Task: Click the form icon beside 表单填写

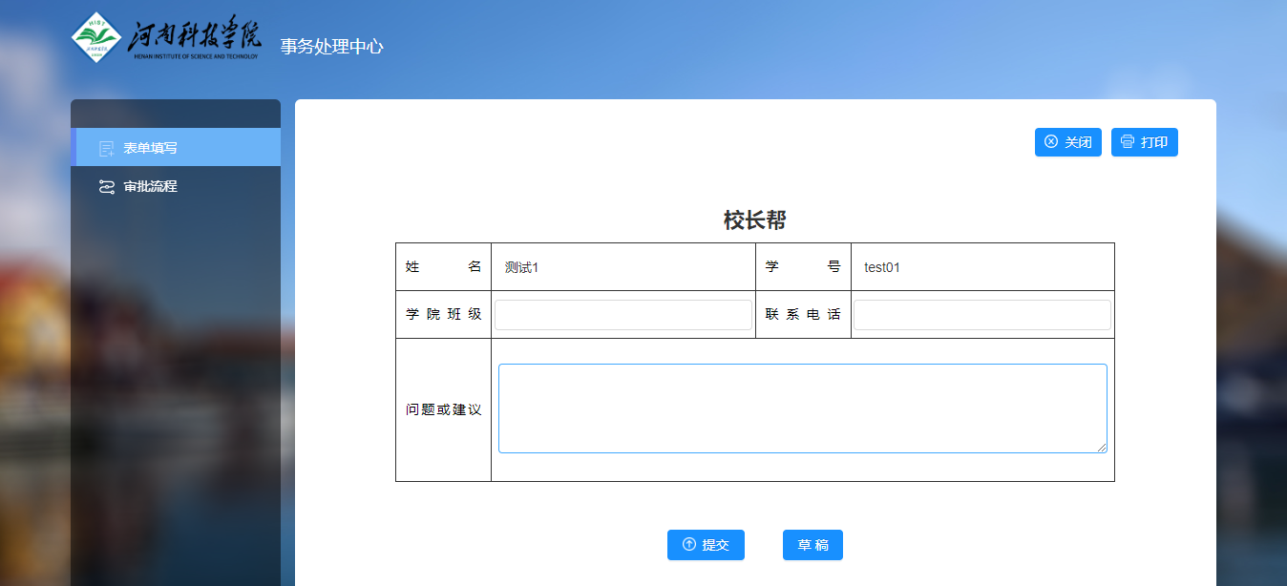Action: [107, 148]
